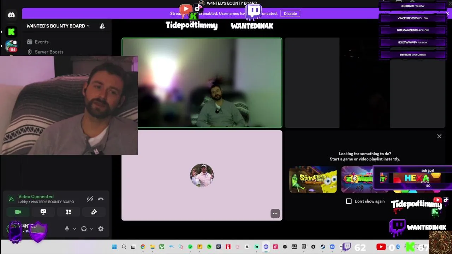Viewport: 452px width, 254px height.
Task: Open Discord direct messages home icon
Action: coord(11,15)
